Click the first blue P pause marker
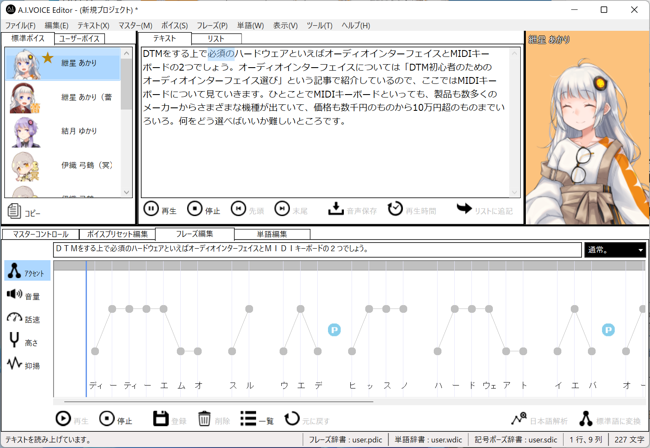This screenshot has height=448, width=650. [x=334, y=330]
